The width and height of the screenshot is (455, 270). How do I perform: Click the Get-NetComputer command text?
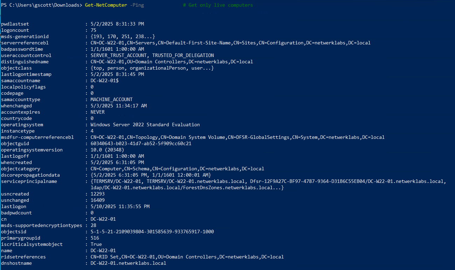pos(106,5)
